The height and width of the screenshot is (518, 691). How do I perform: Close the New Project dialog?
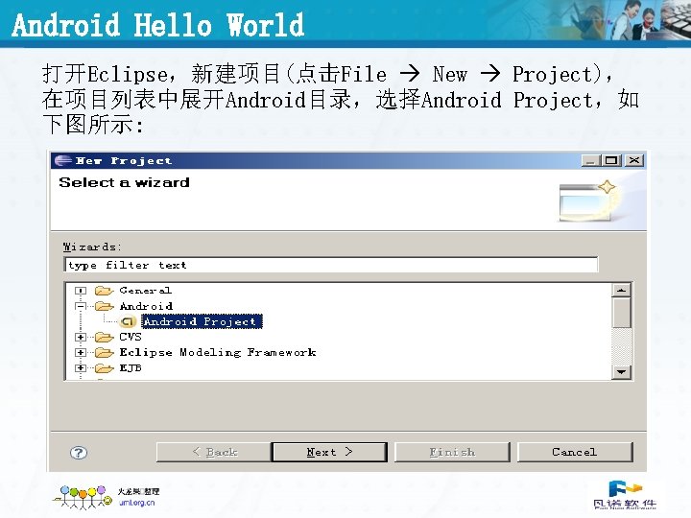tap(634, 160)
